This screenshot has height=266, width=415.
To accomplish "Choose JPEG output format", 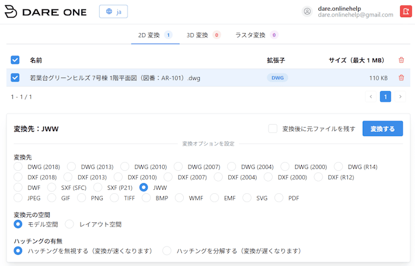I will [18, 198].
